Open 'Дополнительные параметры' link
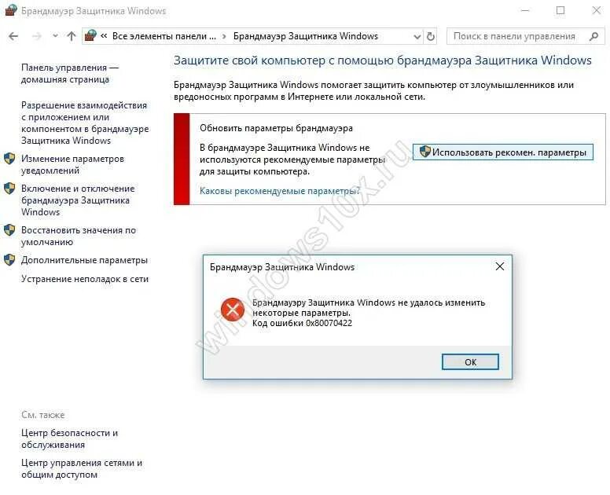Image resolution: width=610 pixels, height=495 pixels. [x=84, y=260]
